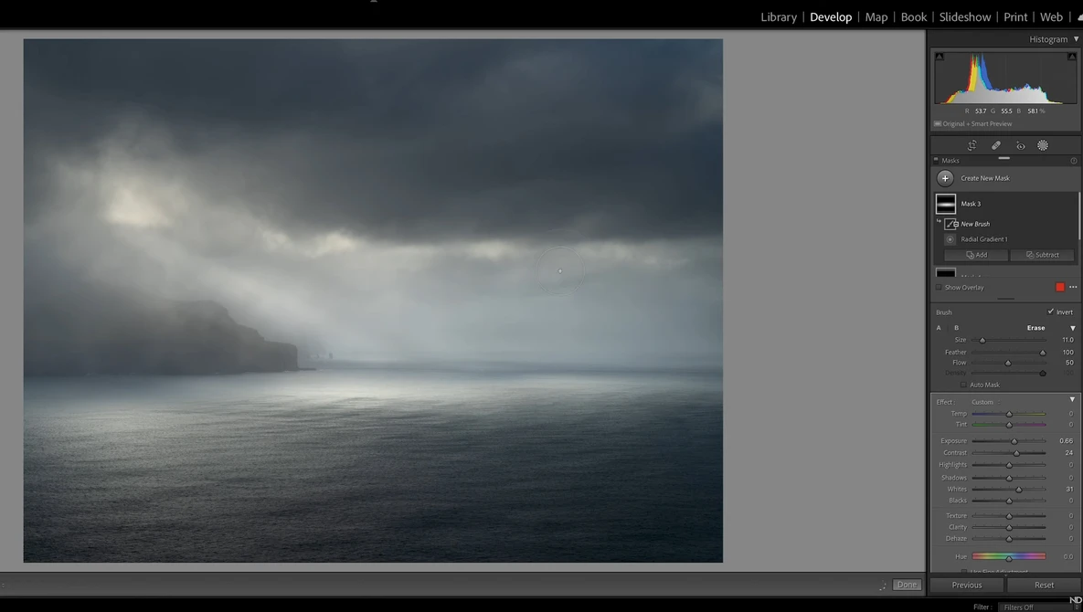Click the Radial Gradient 1 component icon
This screenshot has width=1083, height=612.
tap(950, 239)
